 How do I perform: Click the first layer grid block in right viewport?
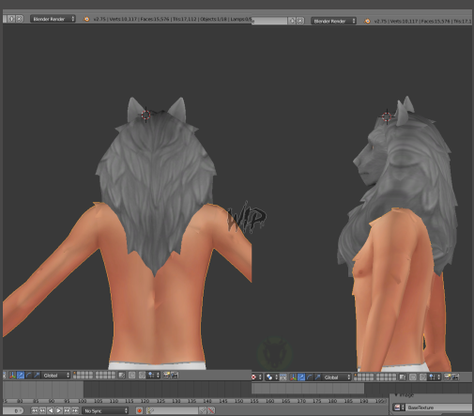coord(363,377)
